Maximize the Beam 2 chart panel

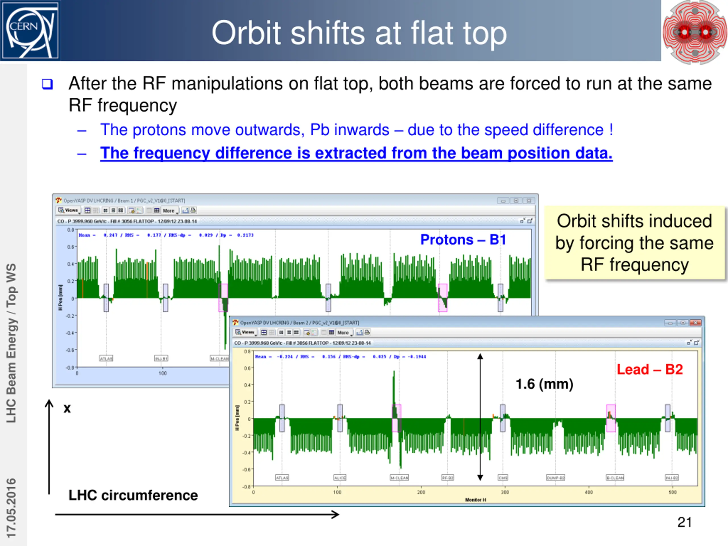point(696,343)
